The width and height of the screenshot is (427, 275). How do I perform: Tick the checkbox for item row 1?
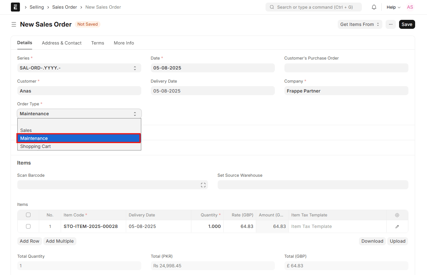28,226
